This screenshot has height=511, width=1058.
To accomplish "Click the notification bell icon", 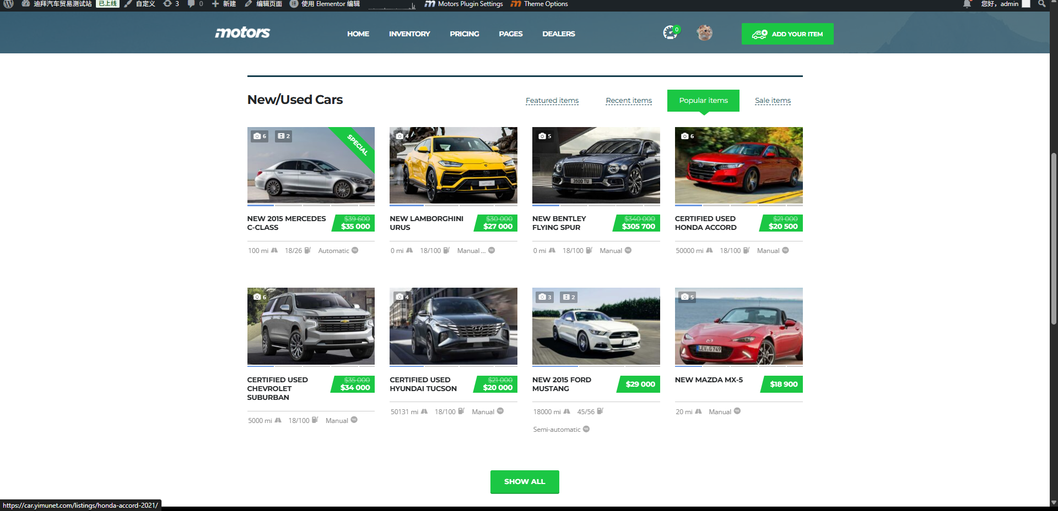I will point(967,4).
